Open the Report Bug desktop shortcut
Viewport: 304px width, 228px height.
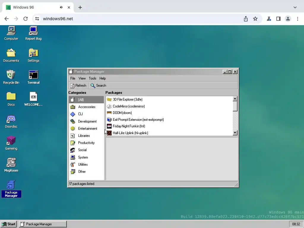(x=33, y=33)
